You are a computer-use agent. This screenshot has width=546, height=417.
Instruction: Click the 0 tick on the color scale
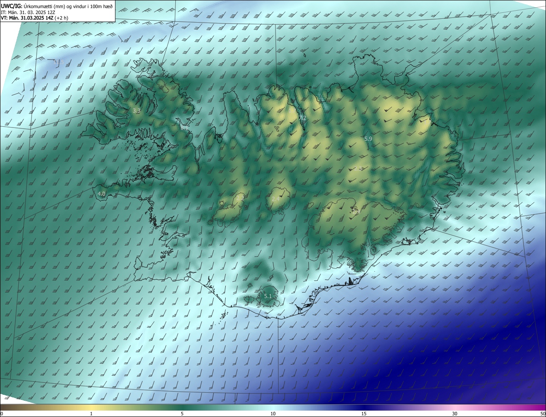click(x=2, y=414)
